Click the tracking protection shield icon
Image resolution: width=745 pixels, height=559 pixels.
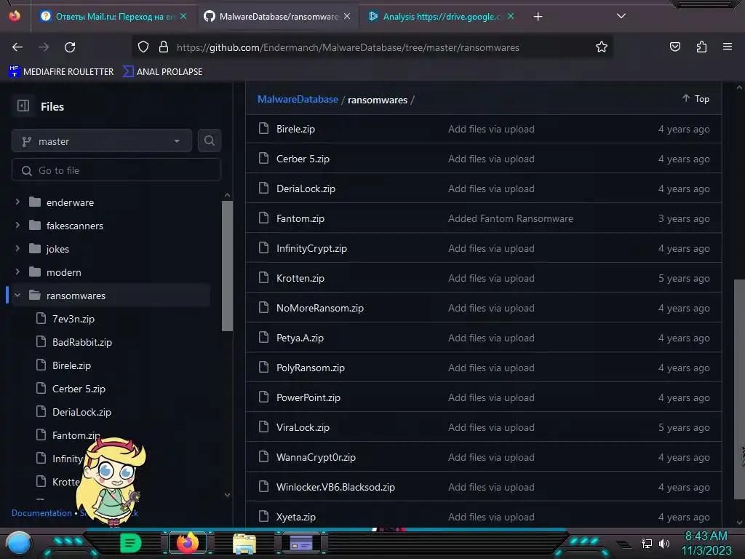[x=143, y=47]
